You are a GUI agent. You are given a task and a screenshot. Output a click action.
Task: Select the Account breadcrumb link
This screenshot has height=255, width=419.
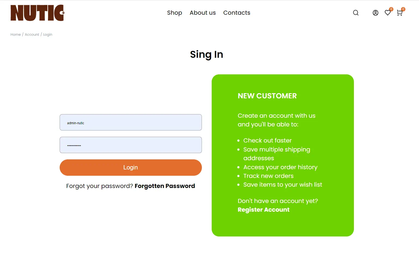[x=32, y=35]
